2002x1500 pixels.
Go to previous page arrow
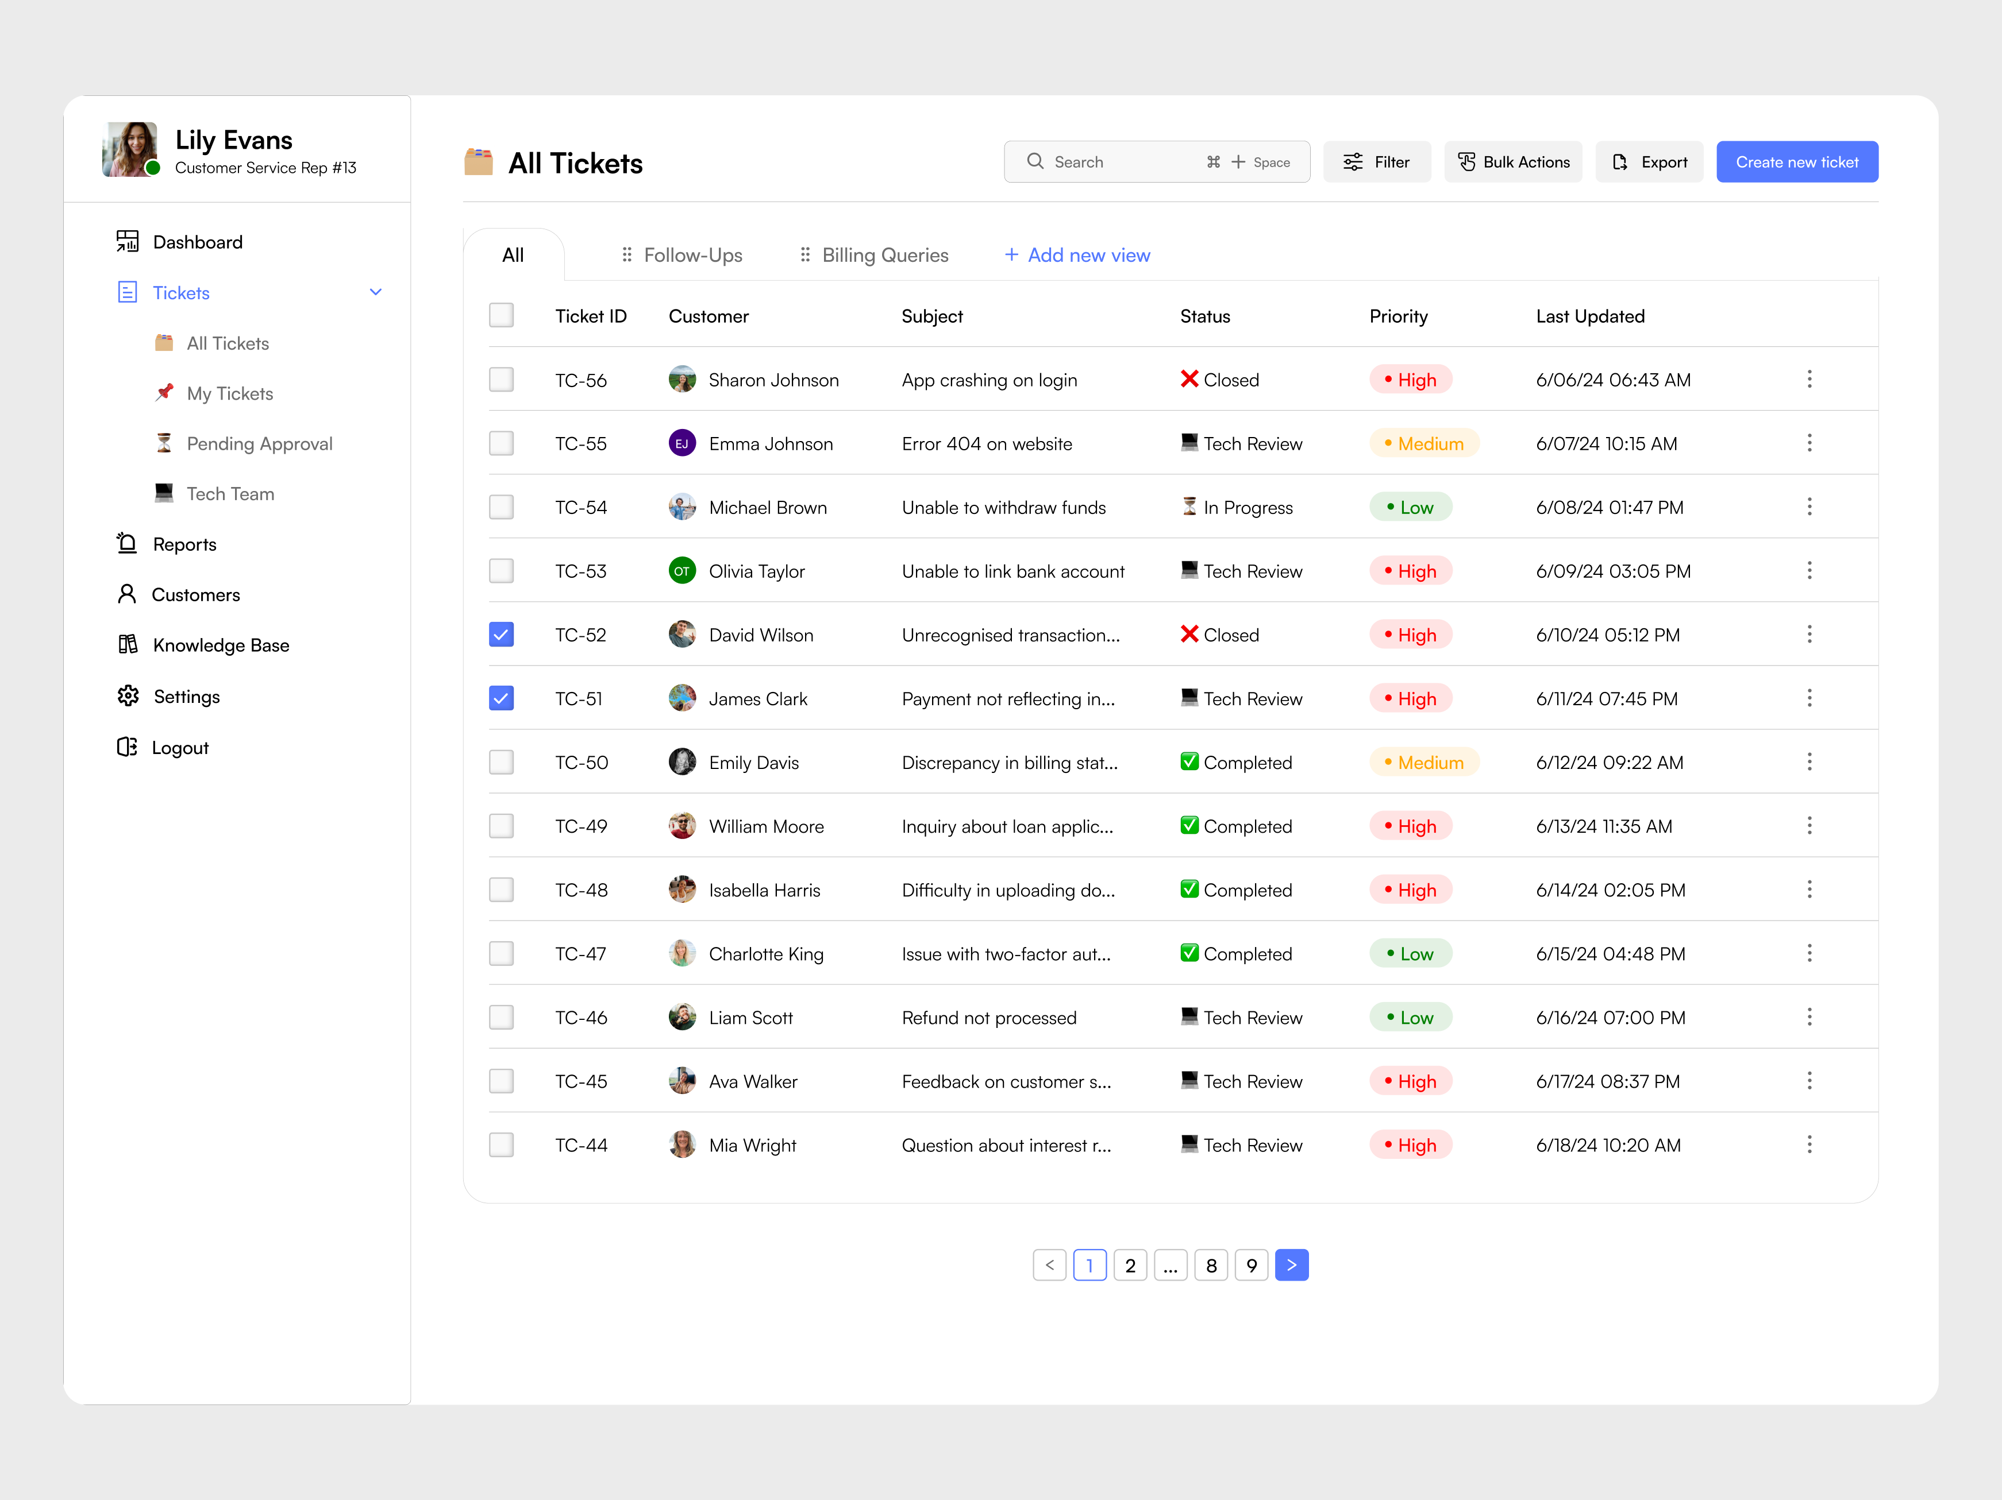click(1050, 1265)
